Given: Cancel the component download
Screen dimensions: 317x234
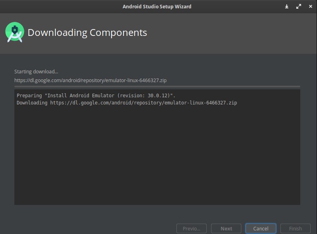Looking at the screenshot, I should pyautogui.click(x=260, y=228).
